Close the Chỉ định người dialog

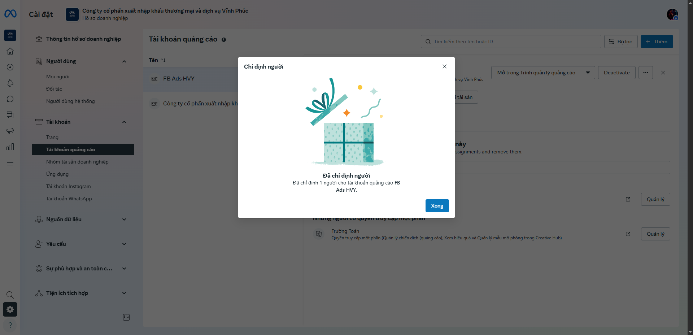pos(445,66)
